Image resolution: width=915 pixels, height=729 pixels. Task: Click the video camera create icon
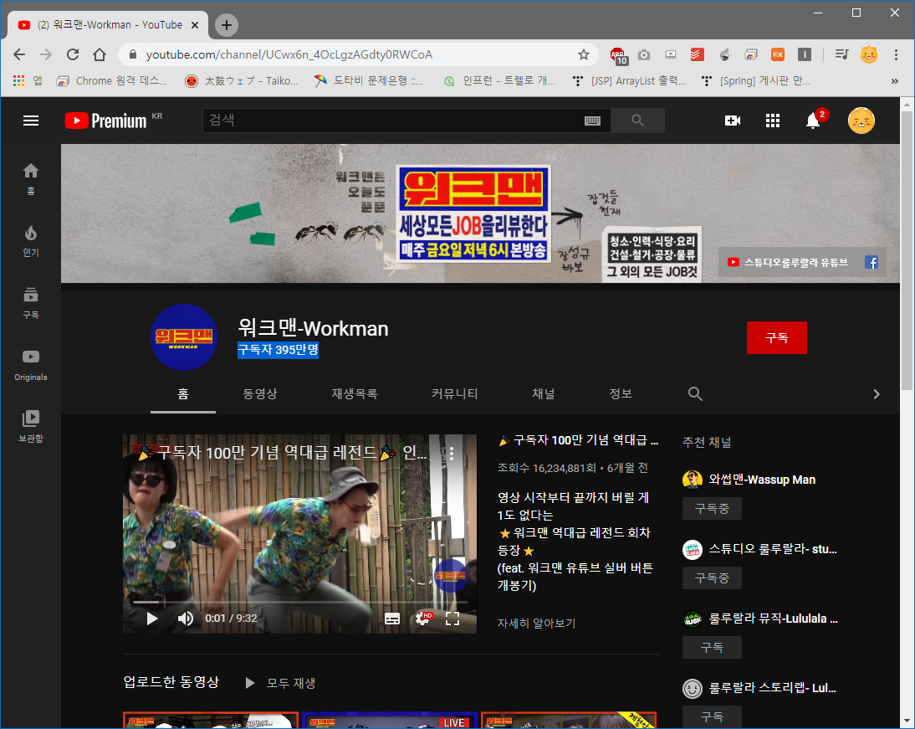[733, 121]
